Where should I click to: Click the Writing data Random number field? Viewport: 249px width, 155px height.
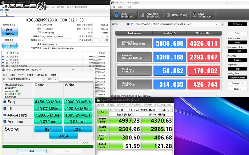coord(238,77)
